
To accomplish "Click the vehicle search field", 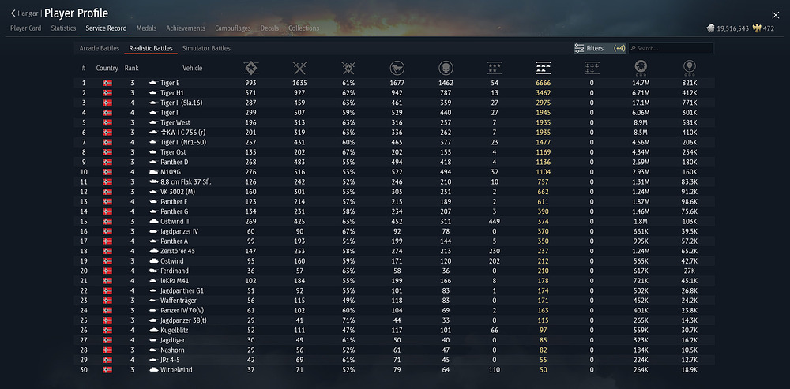I will point(671,48).
